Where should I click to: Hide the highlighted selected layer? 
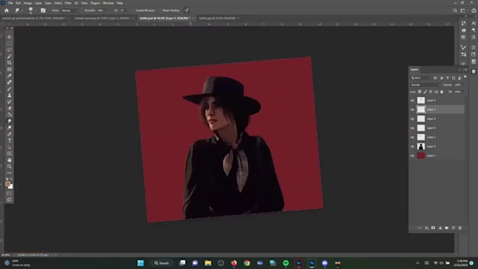413,110
